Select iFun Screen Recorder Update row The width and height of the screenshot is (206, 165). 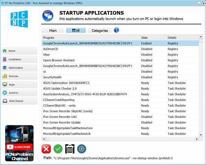tap(121, 122)
